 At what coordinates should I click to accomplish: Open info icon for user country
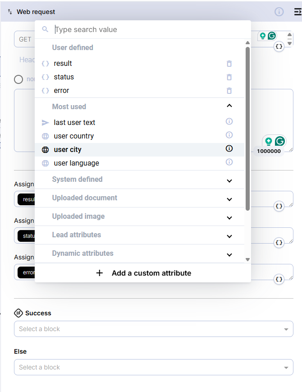click(229, 135)
